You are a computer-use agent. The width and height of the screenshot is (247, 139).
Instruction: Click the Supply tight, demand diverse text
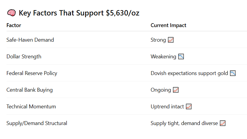[x=184, y=123]
